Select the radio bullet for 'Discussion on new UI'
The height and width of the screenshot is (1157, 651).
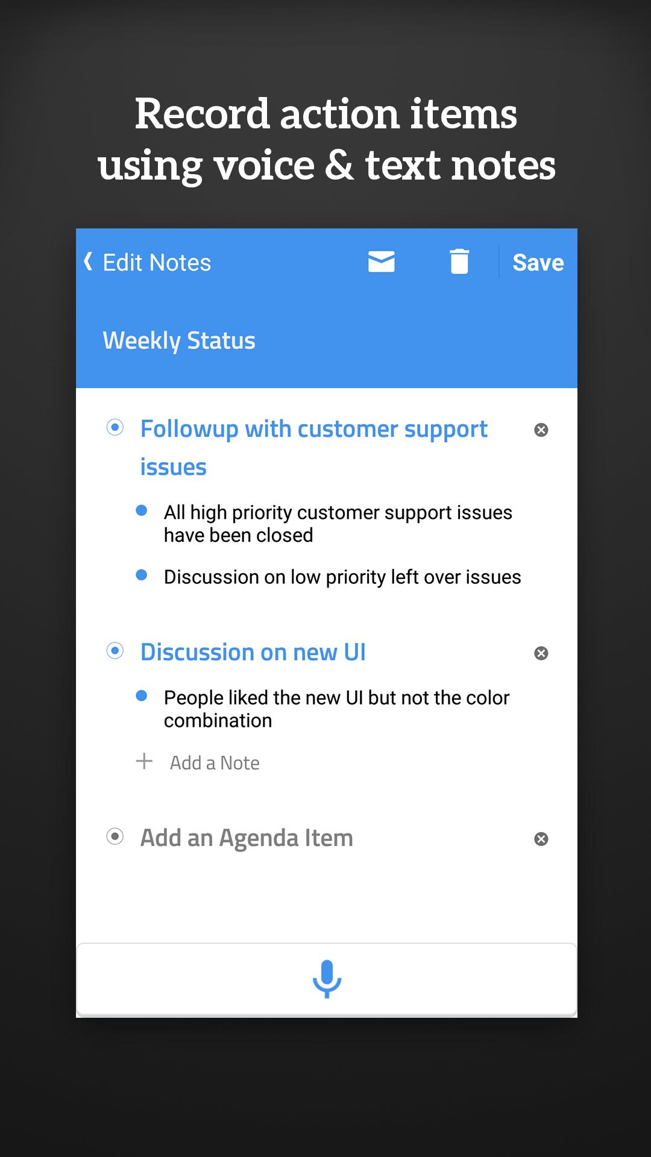pyautogui.click(x=114, y=651)
